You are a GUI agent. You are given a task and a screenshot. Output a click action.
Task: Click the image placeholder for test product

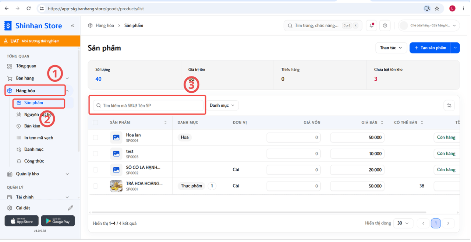pyautogui.click(x=116, y=154)
